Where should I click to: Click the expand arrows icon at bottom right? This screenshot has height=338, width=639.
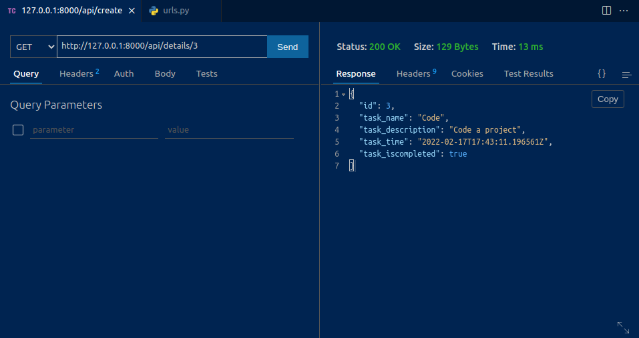coord(623,327)
